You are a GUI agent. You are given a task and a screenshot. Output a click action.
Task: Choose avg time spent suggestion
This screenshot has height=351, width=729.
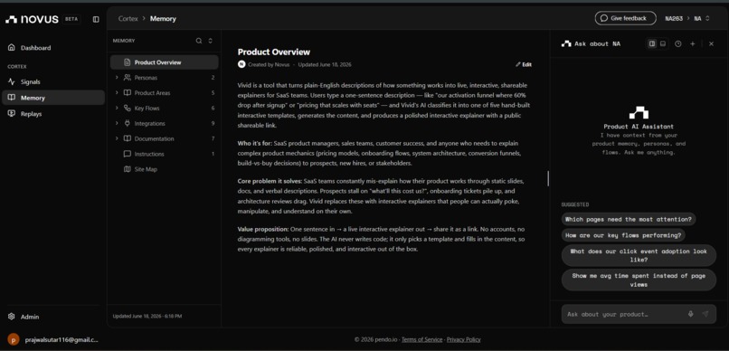tap(639, 280)
